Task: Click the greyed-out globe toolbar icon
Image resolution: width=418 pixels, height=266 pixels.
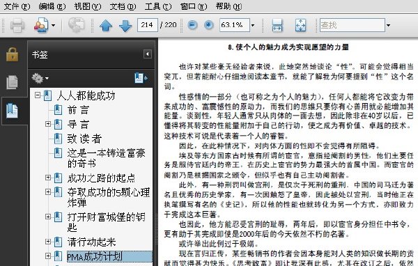Action: pyautogui.click(x=76, y=25)
